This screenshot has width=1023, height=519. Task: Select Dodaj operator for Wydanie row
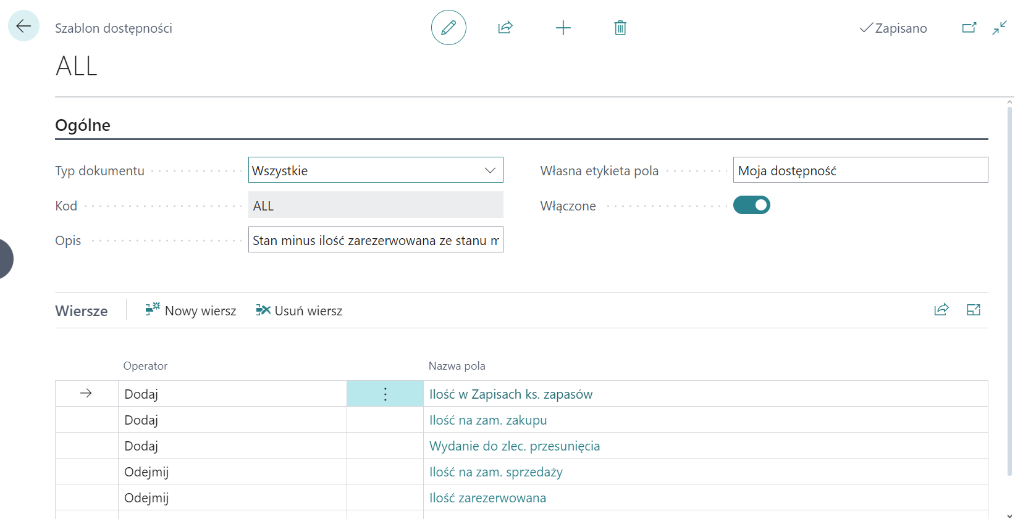coord(232,446)
